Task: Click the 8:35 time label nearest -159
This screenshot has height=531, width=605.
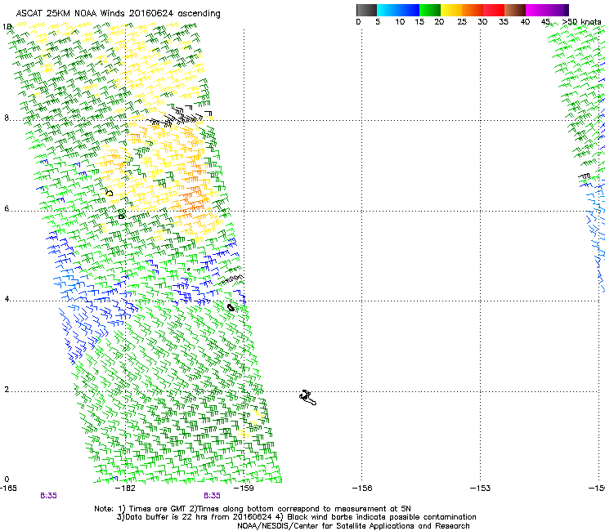Action: coord(213,496)
